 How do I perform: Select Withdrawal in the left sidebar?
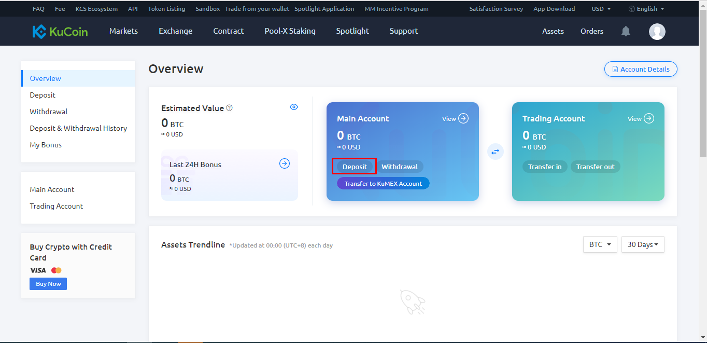[x=49, y=112]
